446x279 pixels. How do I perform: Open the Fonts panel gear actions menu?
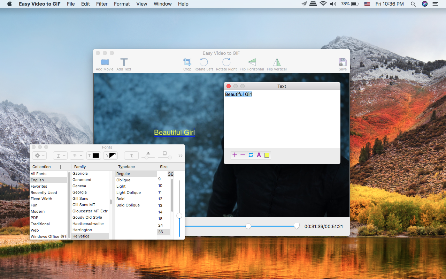39,155
